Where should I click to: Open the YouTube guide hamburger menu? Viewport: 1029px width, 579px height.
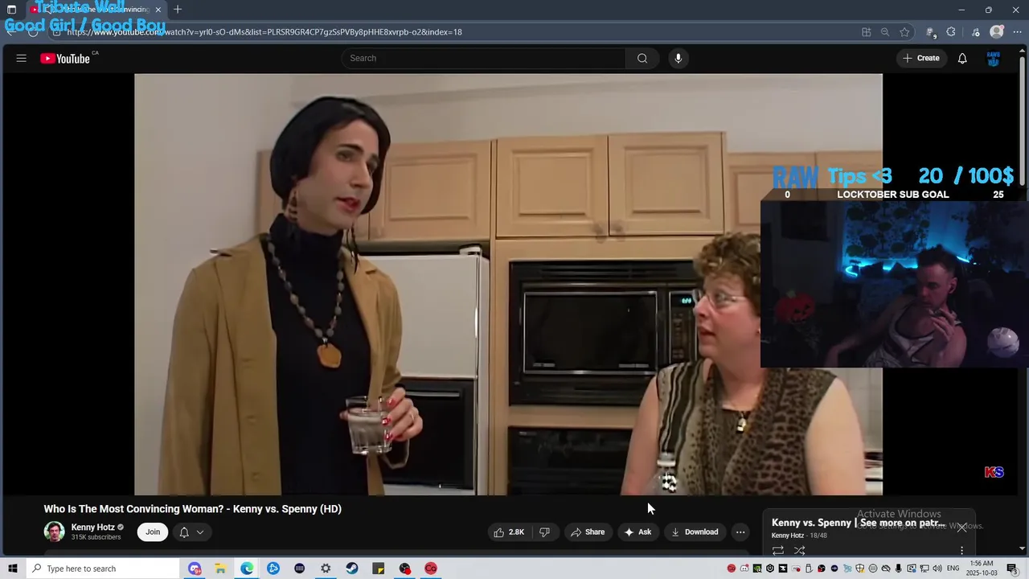click(x=22, y=58)
